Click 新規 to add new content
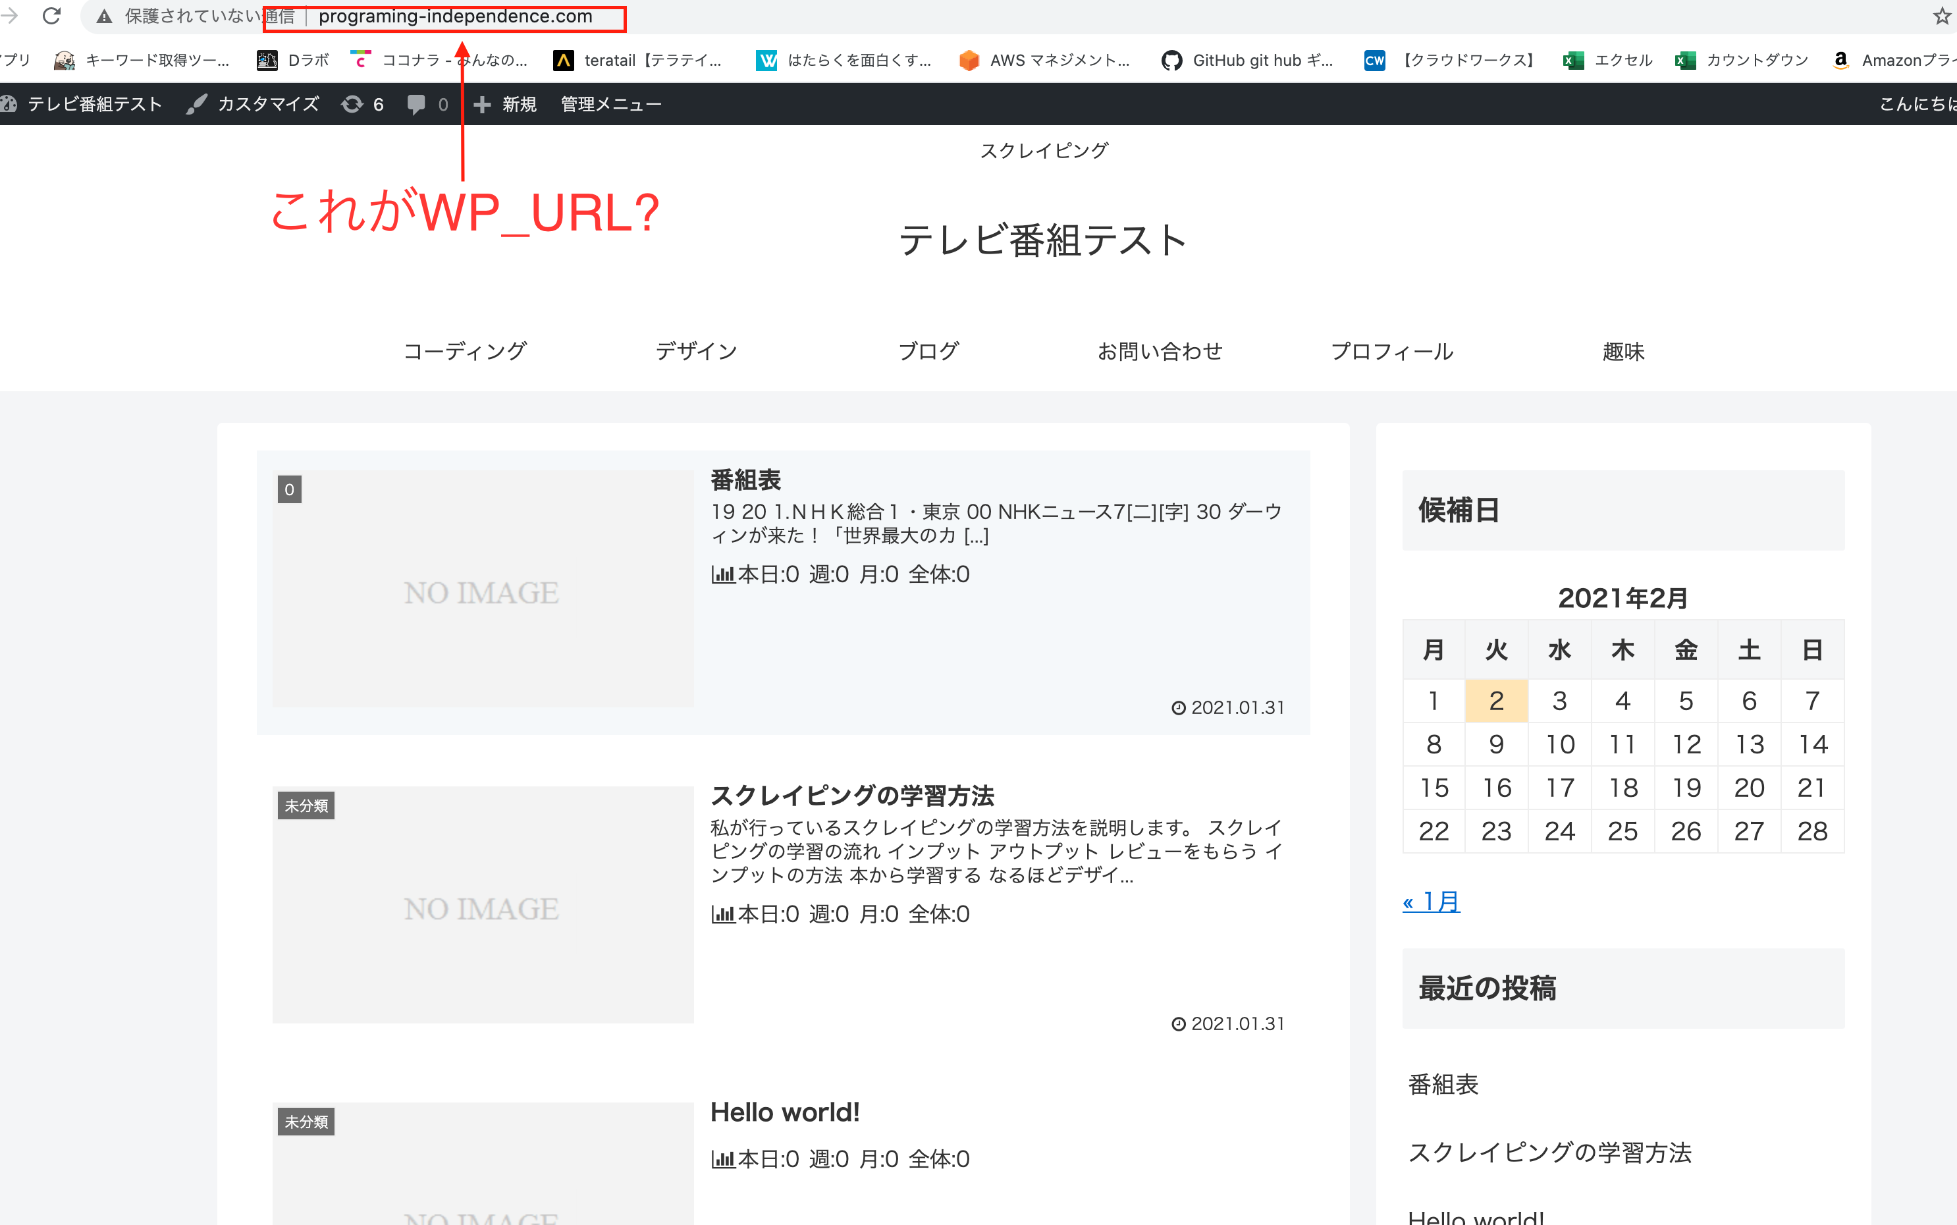The image size is (1957, 1225). [504, 103]
